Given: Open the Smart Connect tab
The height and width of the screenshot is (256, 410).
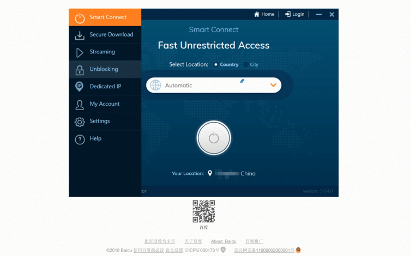Looking at the screenshot, I should [x=105, y=17].
